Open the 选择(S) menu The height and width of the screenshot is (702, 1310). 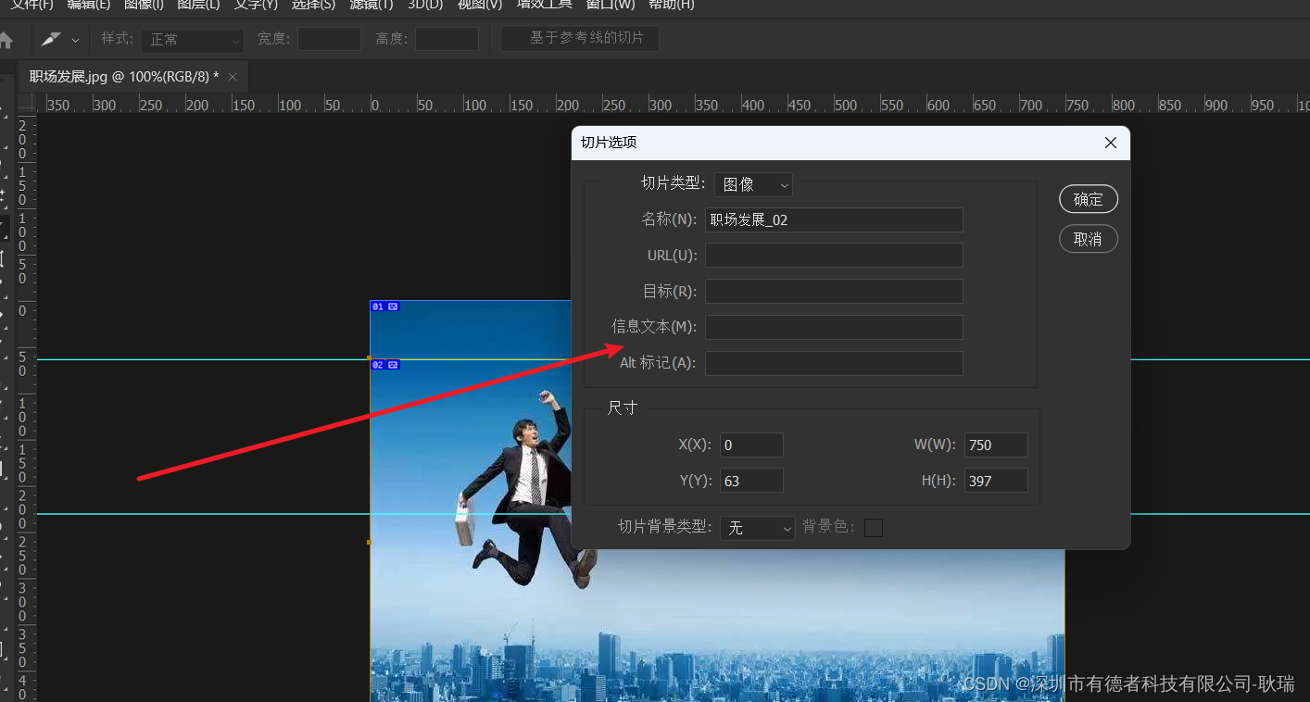click(313, 5)
